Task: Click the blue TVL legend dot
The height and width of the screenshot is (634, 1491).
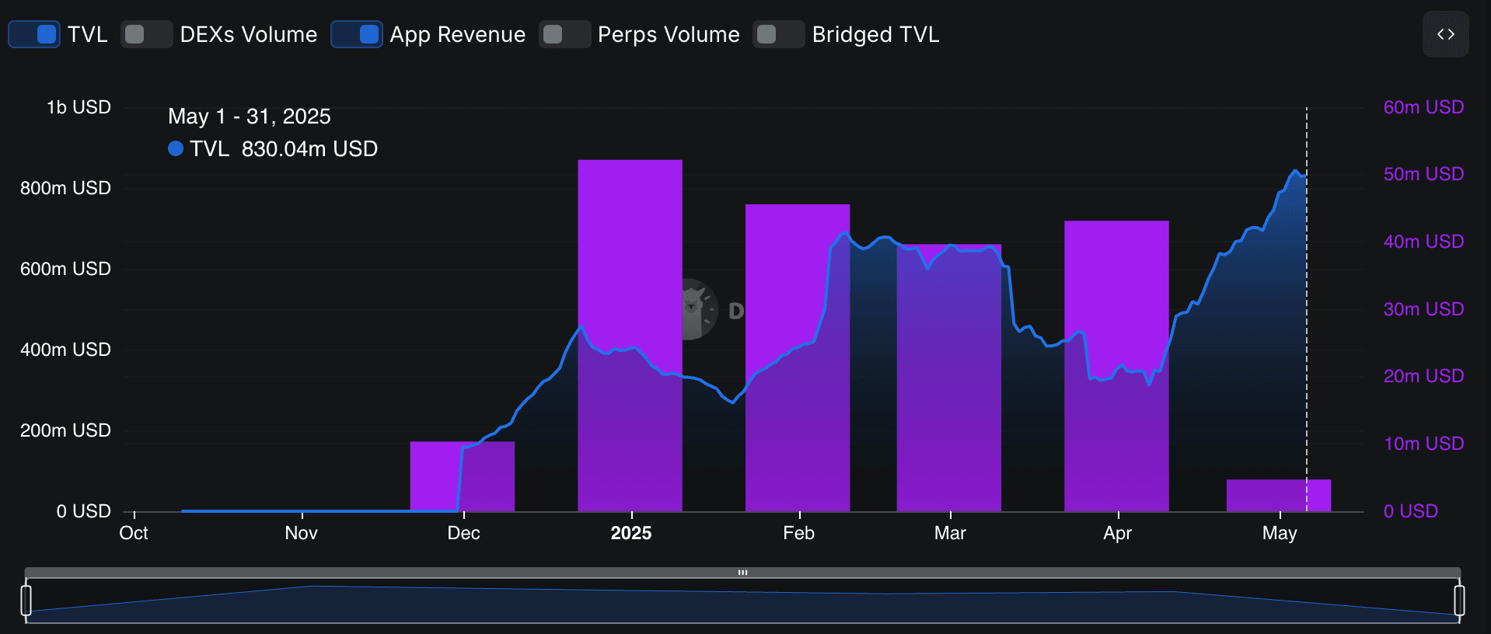Action: (176, 148)
